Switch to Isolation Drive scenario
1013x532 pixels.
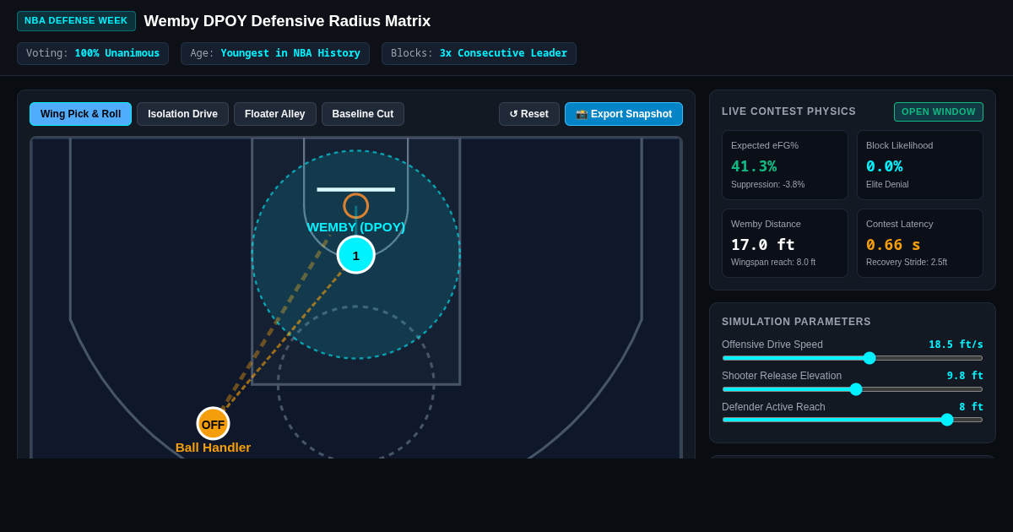182,114
